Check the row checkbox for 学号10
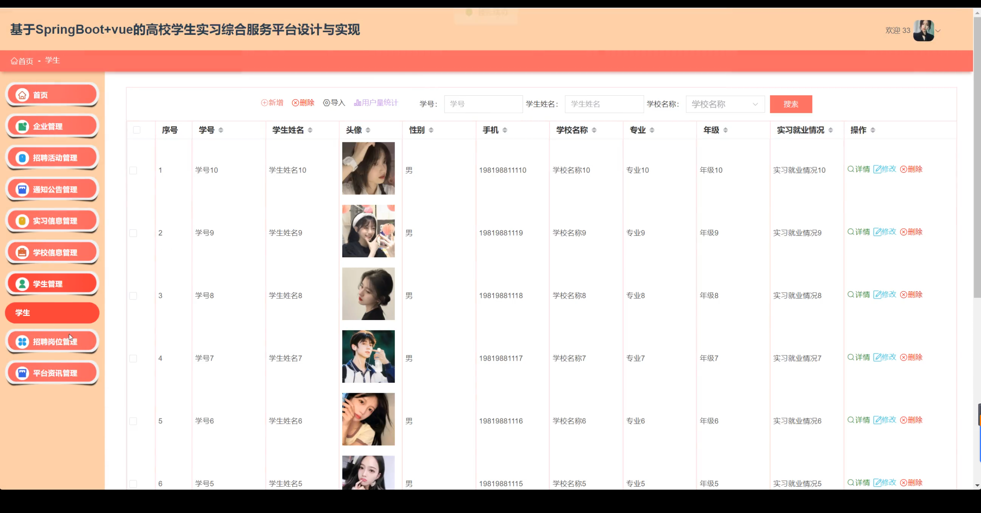Viewport: 981px width, 513px height. [x=133, y=170]
